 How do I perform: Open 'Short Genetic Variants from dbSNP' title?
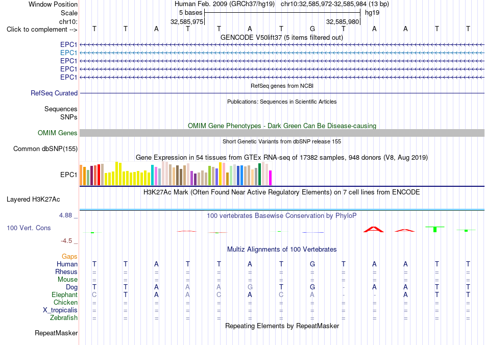point(282,141)
